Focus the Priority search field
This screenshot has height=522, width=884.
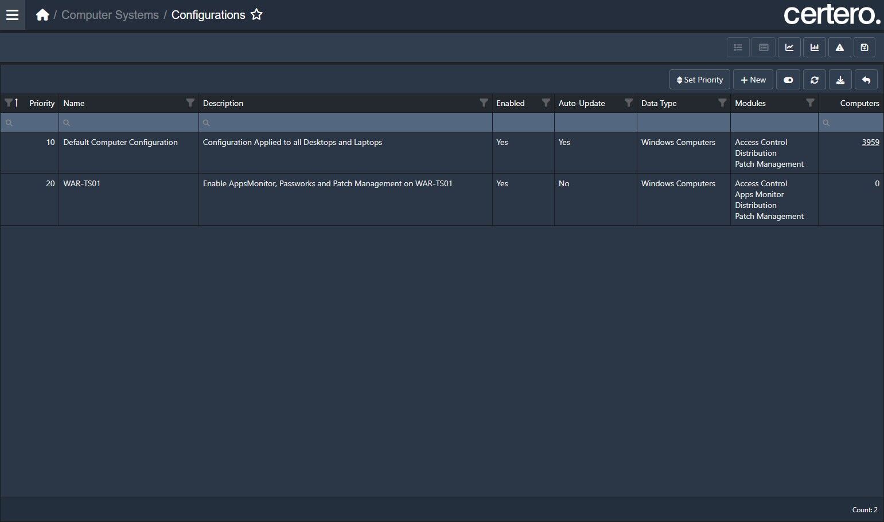tap(30, 123)
